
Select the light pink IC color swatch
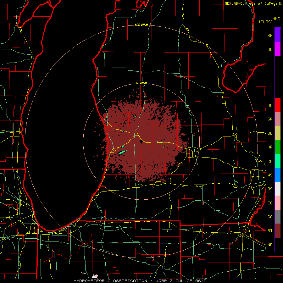(x=278, y=203)
